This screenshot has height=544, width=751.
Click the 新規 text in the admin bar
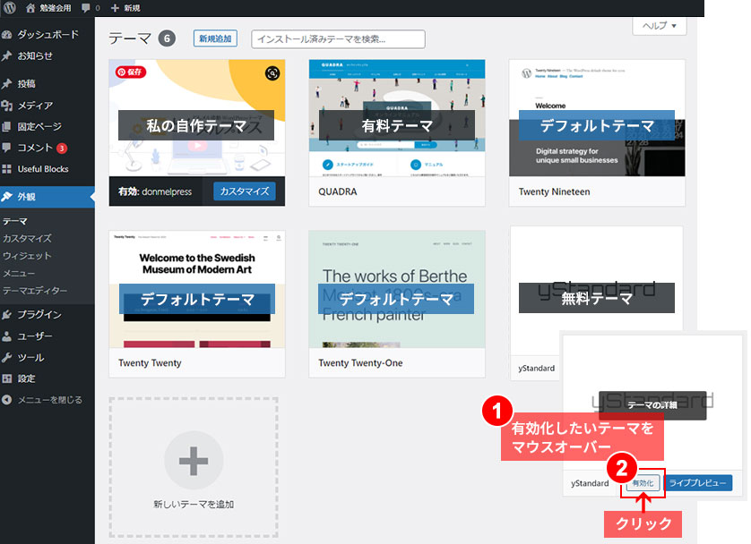[x=133, y=8]
